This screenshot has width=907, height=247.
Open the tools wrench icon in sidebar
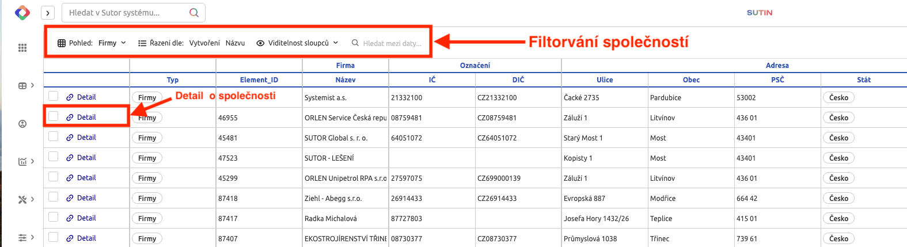22,200
